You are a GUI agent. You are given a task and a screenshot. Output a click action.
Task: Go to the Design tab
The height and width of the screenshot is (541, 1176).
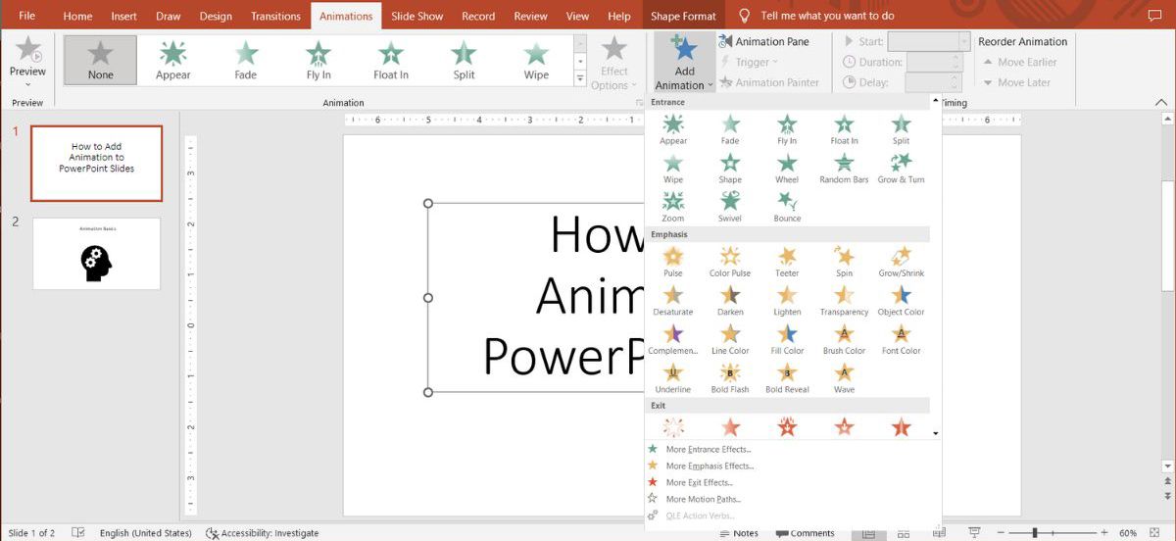click(x=216, y=16)
